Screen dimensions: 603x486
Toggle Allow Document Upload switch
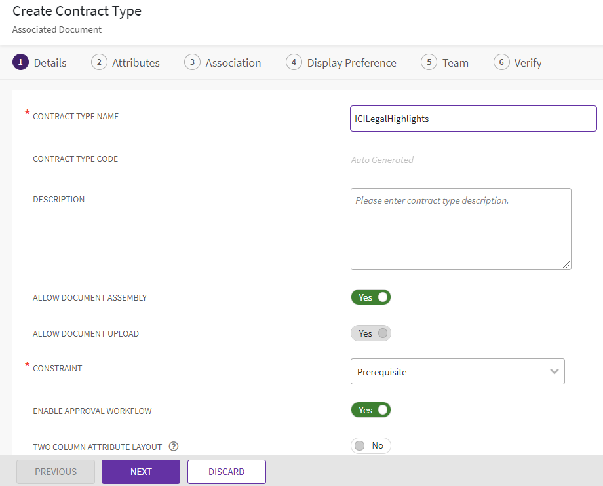pyautogui.click(x=371, y=333)
